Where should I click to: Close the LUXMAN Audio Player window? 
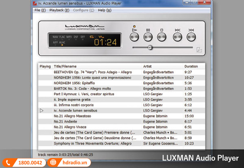(x=204, y=2)
